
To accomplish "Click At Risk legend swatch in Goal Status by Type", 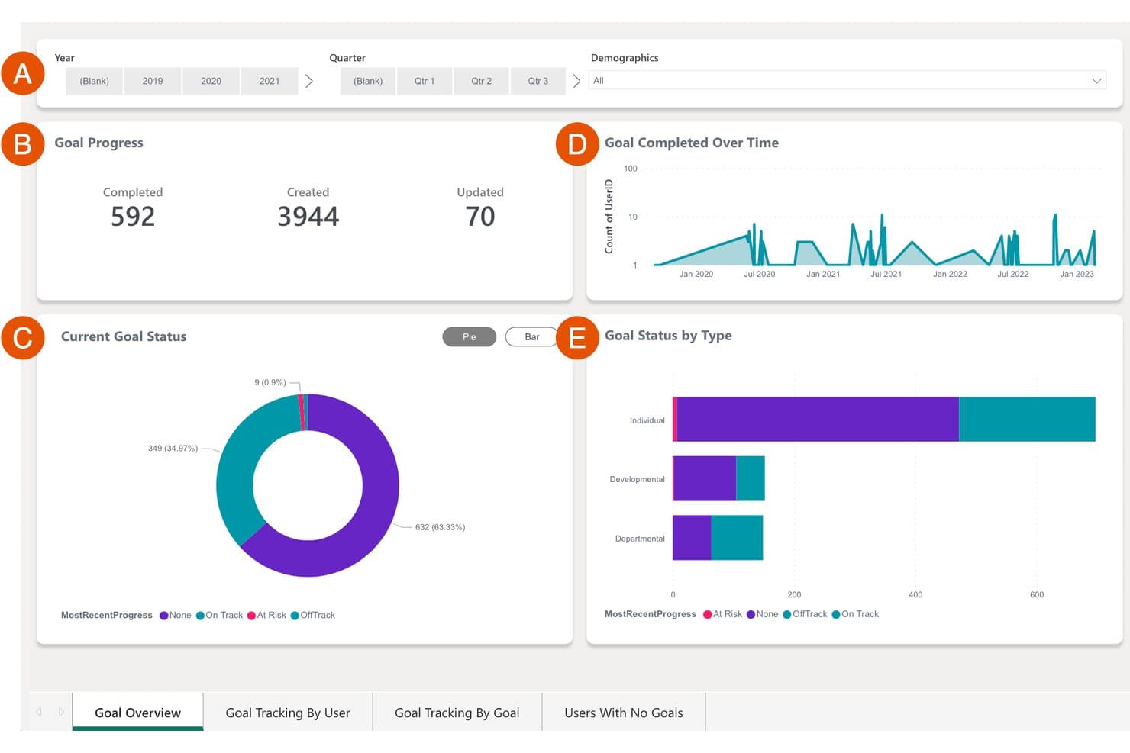I will point(708,614).
